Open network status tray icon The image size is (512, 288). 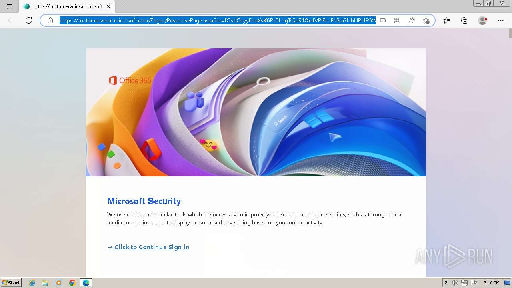[464, 283]
